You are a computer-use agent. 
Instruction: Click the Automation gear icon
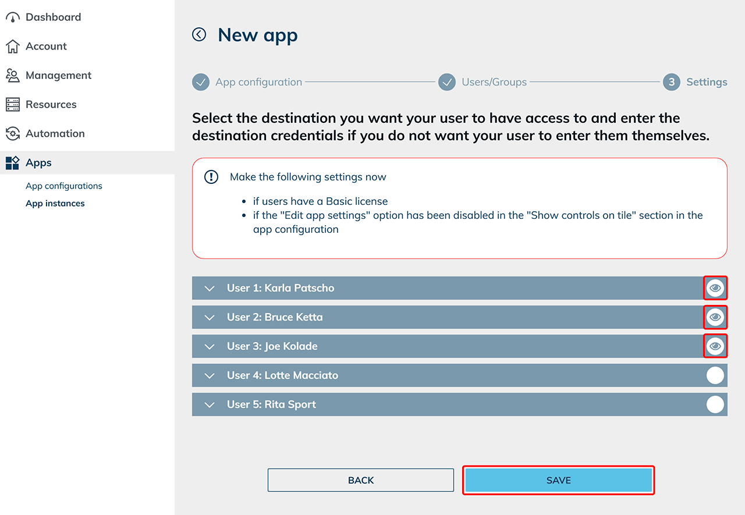[x=12, y=134]
